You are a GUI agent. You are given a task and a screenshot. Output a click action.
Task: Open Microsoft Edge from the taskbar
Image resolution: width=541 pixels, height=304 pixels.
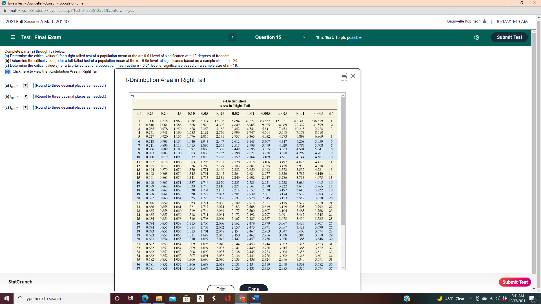(145, 298)
